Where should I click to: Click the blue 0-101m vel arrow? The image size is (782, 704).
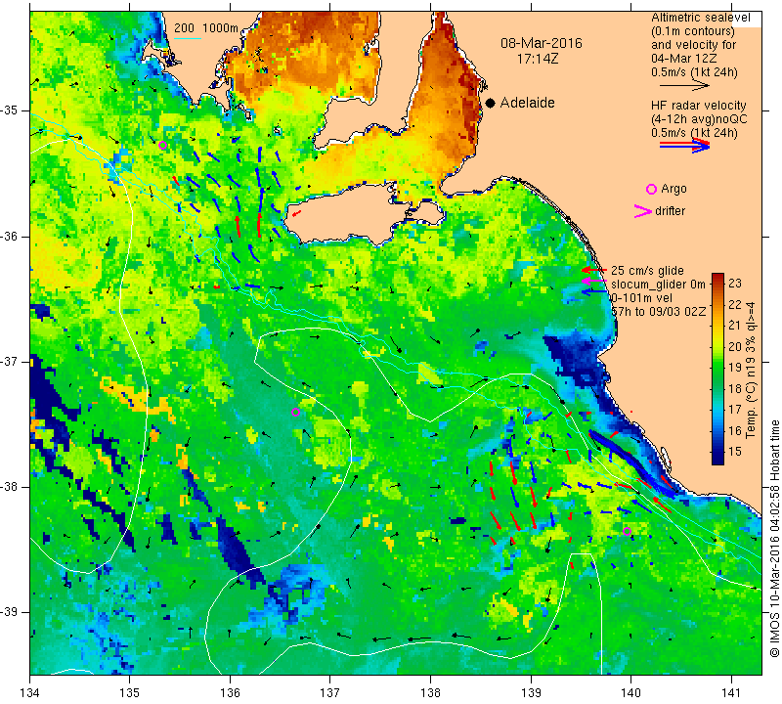pos(593,292)
